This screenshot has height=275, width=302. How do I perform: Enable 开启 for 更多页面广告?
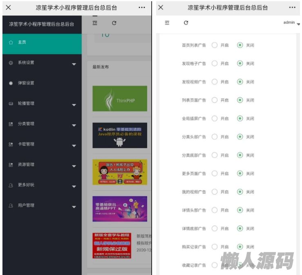coord(215,173)
